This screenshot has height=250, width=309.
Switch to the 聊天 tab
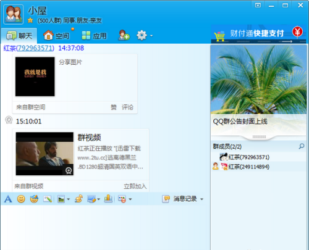click(x=19, y=36)
